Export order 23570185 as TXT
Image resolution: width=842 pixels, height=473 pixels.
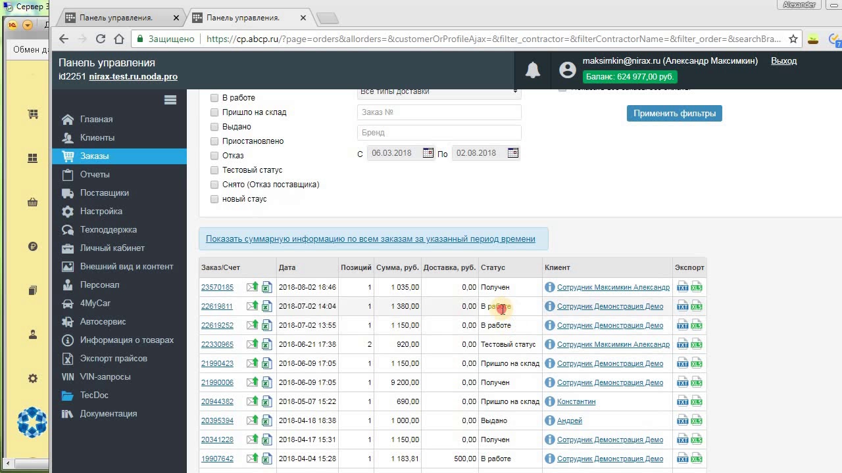(682, 287)
